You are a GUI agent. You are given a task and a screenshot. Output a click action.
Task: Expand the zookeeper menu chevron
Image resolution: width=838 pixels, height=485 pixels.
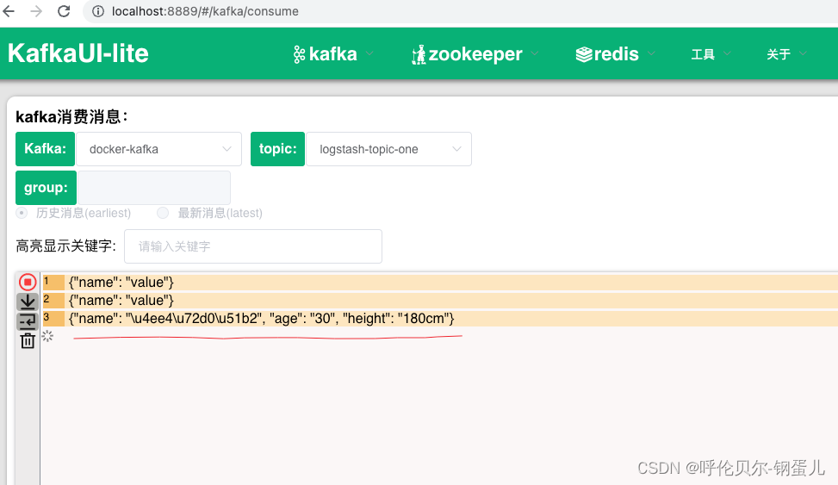point(535,53)
